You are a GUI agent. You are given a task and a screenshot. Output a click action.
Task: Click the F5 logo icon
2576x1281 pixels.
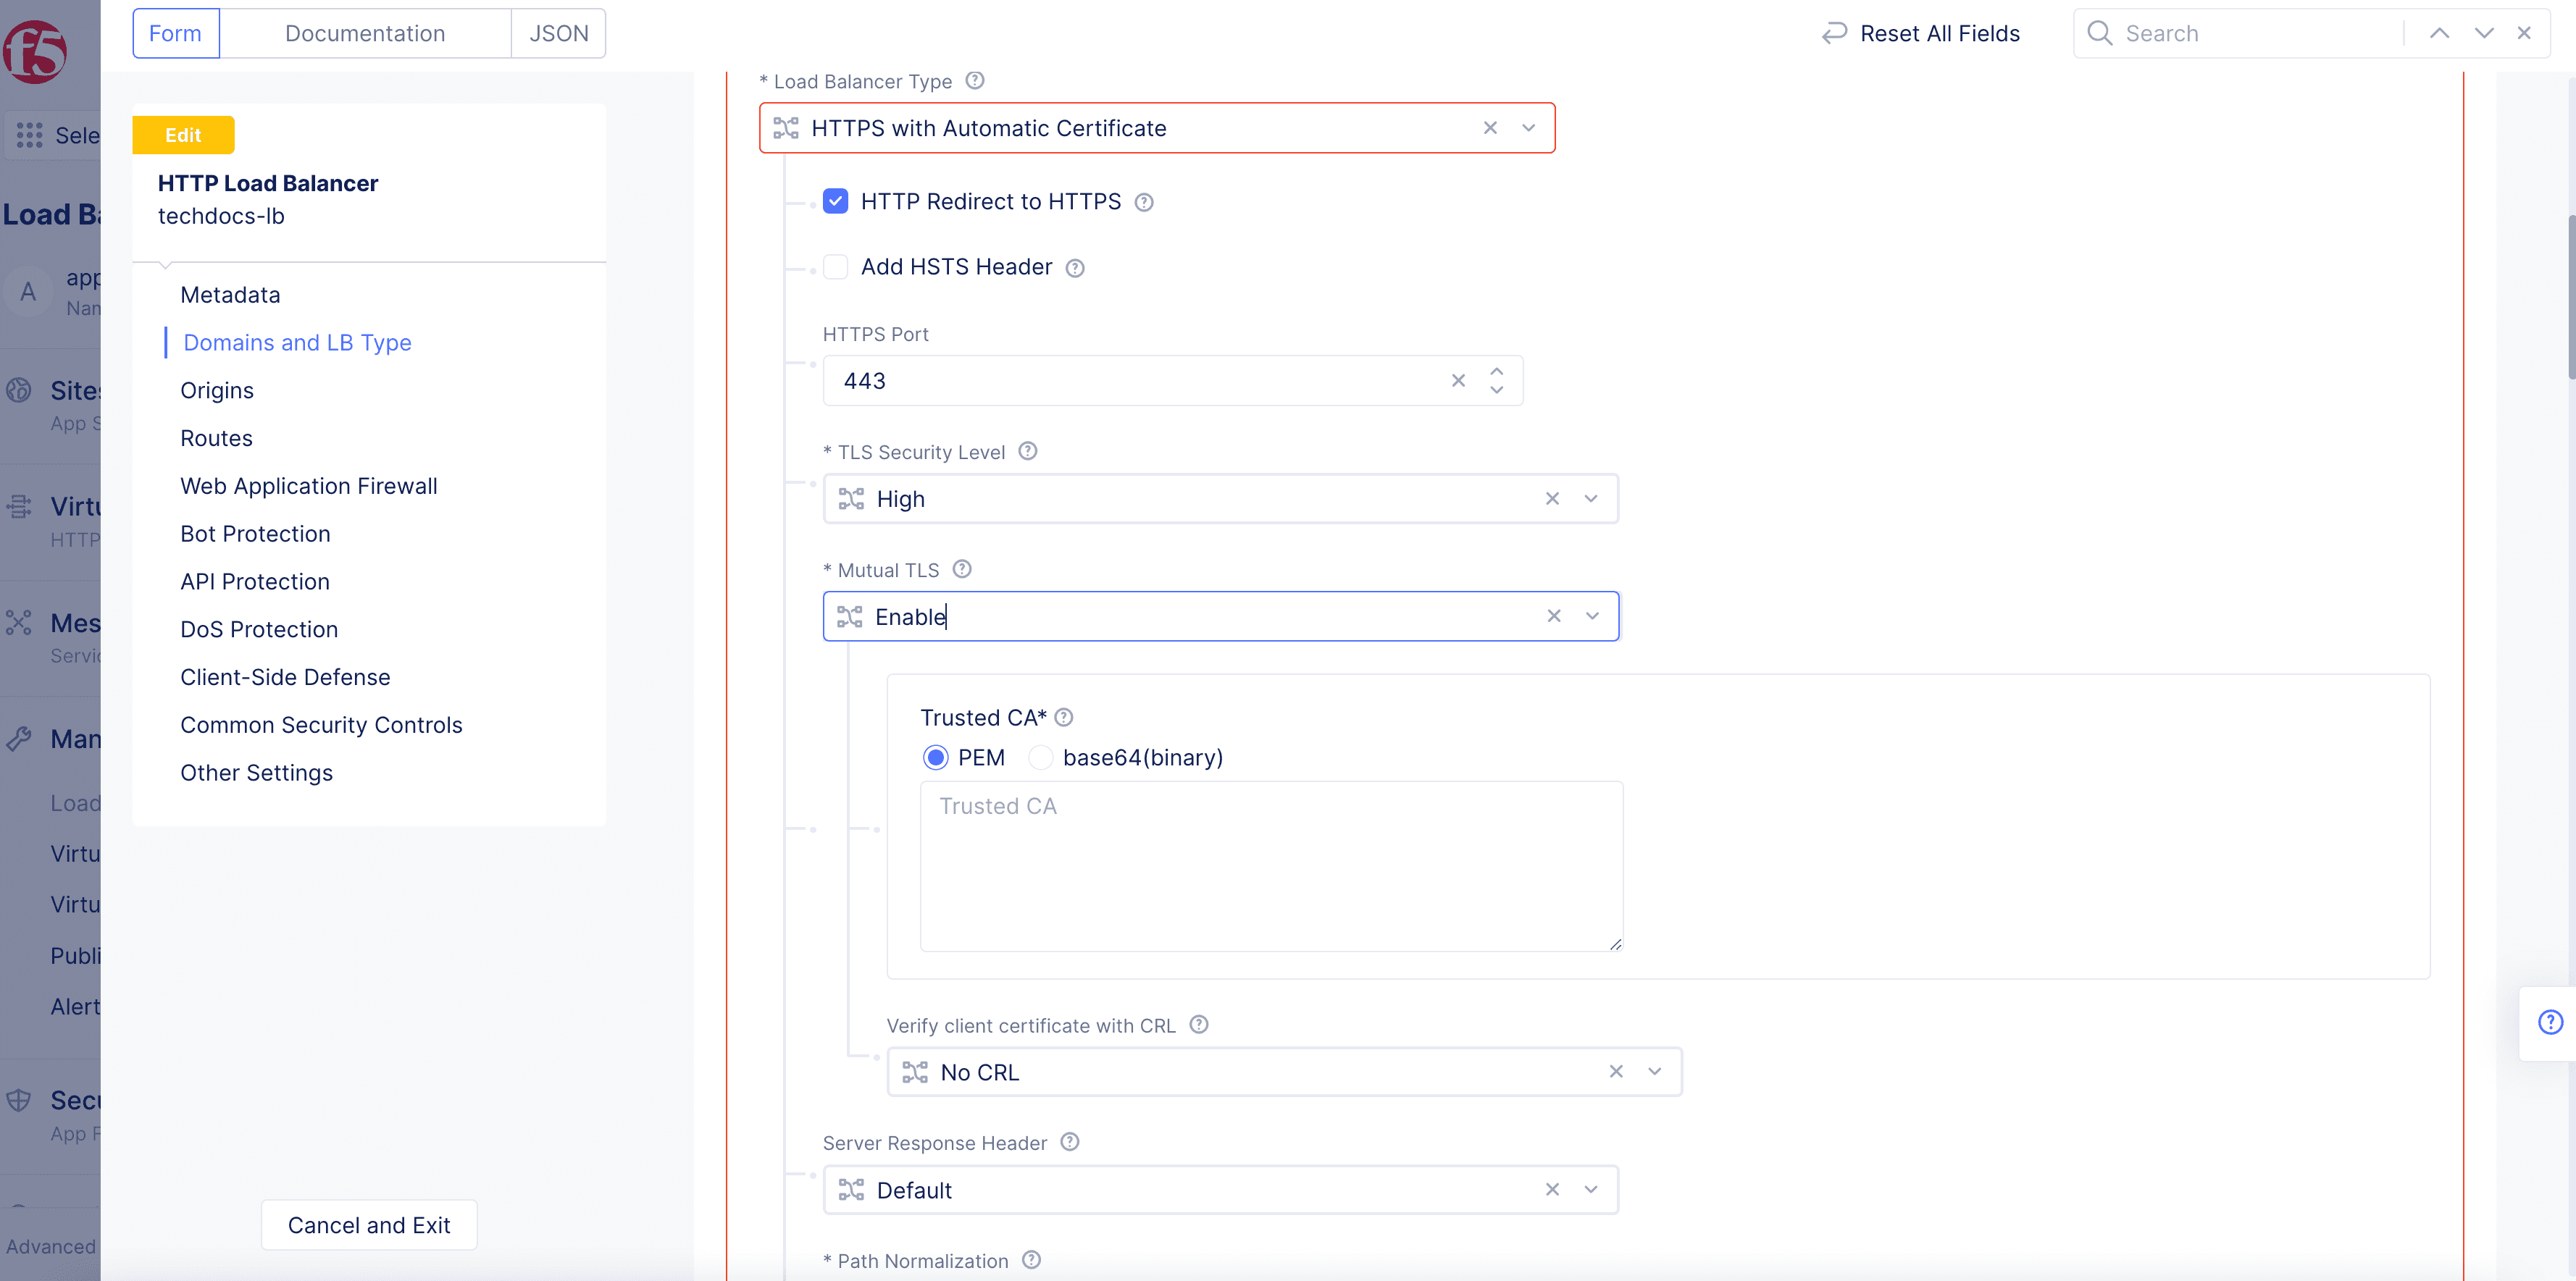35,52
